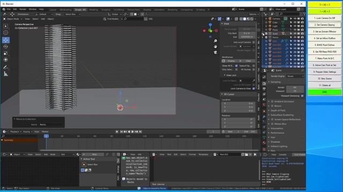This screenshot has width=343, height=192.
Task: Click the frame 1 playhead marker in timeline
Action: click(46, 136)
